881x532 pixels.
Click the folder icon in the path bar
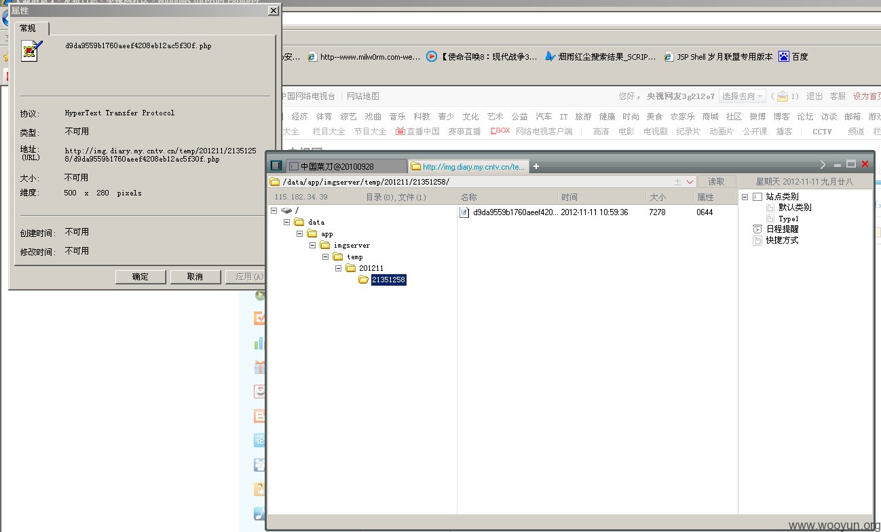pyautogui.click(x=274, y=182)
